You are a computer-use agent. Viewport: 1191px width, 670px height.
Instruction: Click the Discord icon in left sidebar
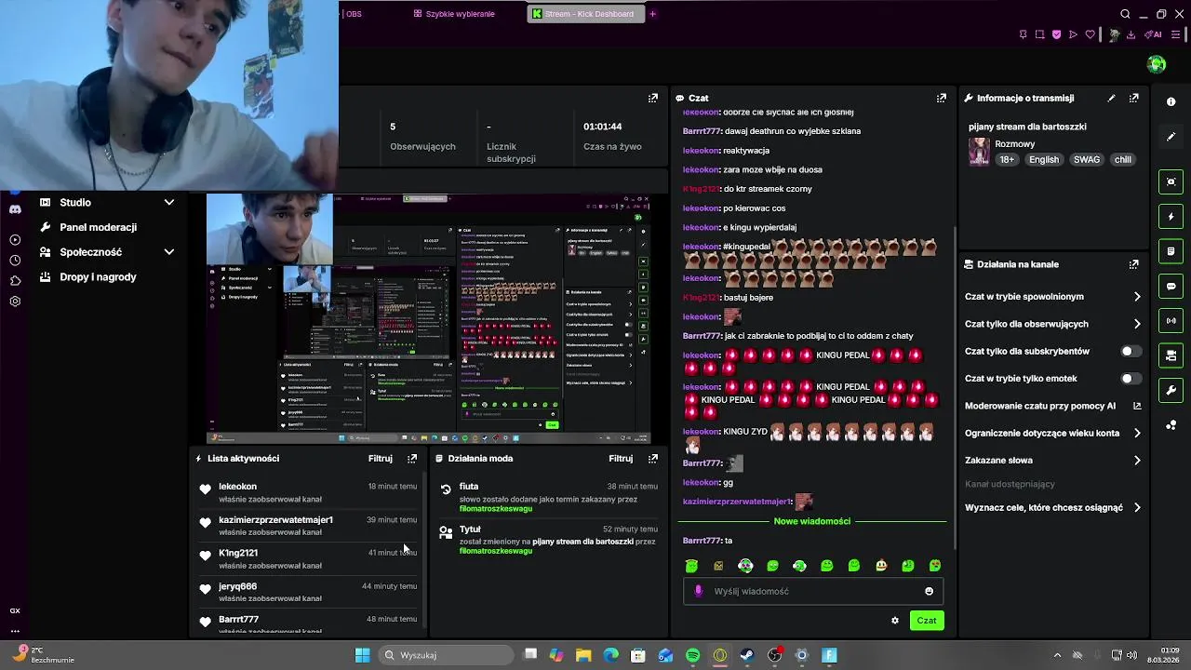[x=15, y=209]
